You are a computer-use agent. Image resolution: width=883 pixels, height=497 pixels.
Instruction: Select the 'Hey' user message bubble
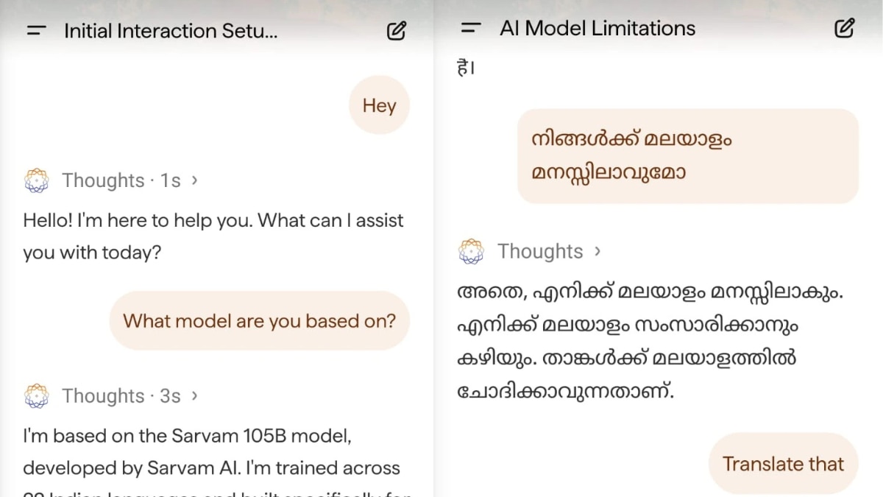coord(379,105)
